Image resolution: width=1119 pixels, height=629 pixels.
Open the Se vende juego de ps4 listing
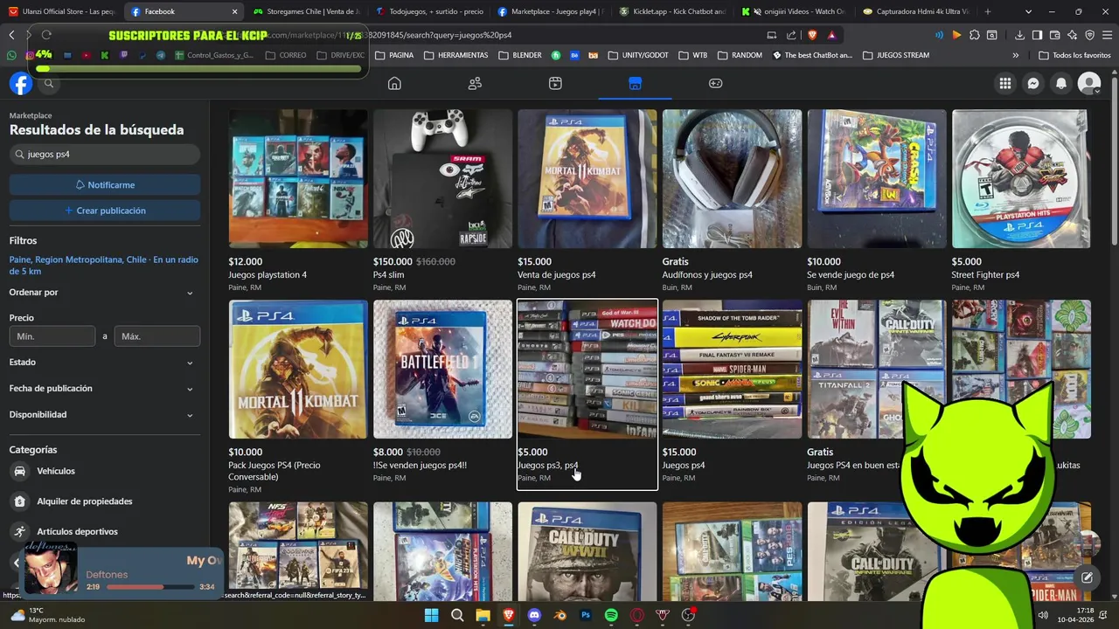[x=877, y=201]
